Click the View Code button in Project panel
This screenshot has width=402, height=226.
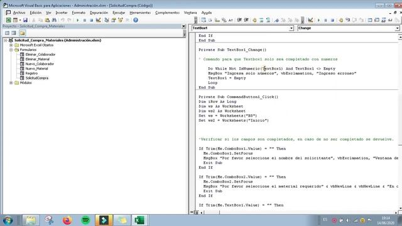[7, 33]
